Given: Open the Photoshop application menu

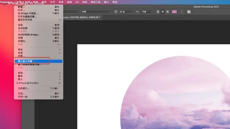Looking at the screenshot, I should pos(6,2).
